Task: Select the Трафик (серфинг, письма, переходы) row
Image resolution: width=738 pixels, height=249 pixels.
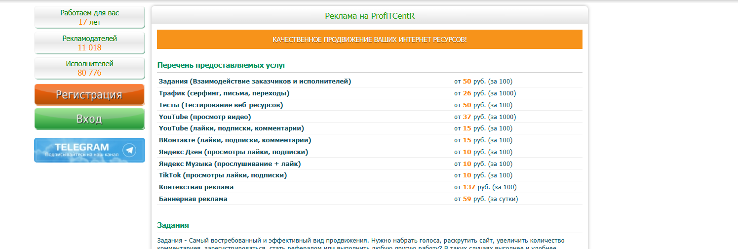Action: tap(370, 93)
